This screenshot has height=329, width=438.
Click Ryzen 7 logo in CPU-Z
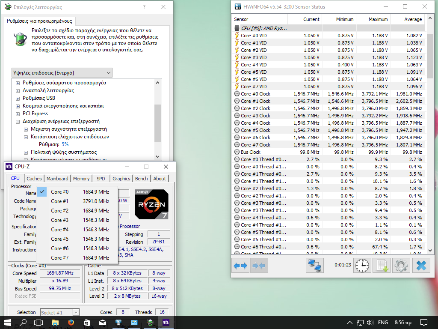152,204
